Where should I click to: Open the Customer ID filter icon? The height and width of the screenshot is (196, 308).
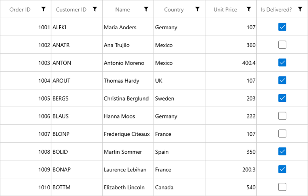tap(95, 9)
